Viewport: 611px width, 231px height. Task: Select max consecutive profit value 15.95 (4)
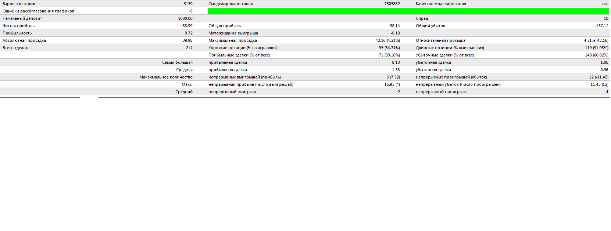point(392,84)
